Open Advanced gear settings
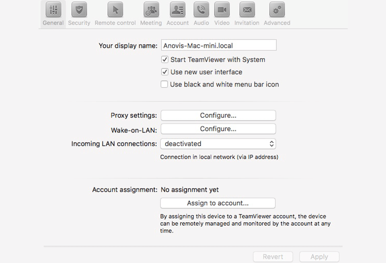386x263 pixels. point(277,14)
